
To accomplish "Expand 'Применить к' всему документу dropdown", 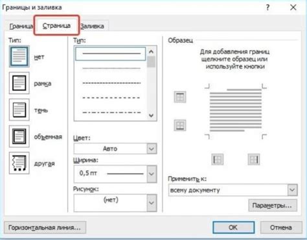I will coord(233,190).
